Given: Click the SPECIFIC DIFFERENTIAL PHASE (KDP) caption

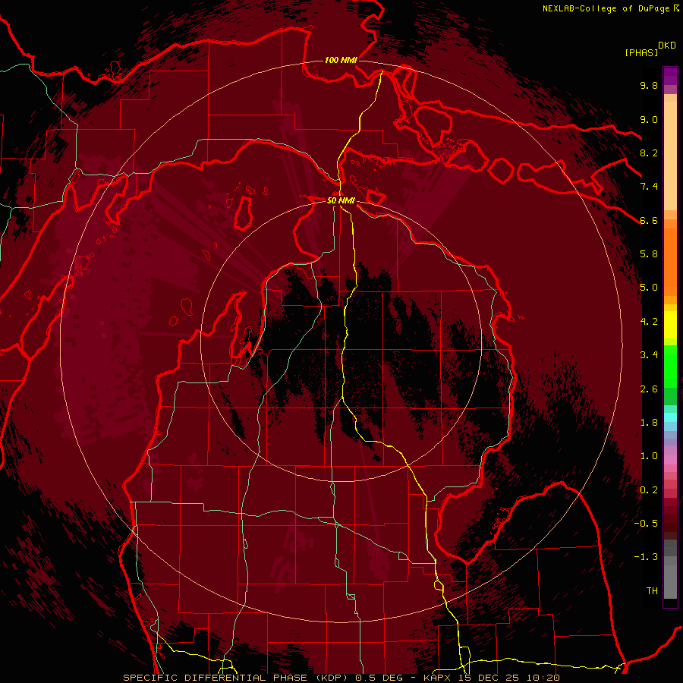Looking at the screenshot, I should 235,678.
